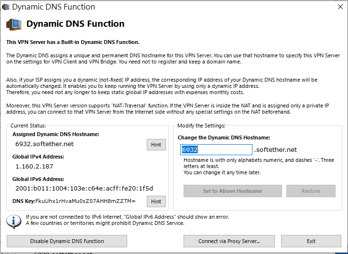Click Hint next to Assigned Dynamic DNS Hostname
Screen dimensions: 348x254
tap(156, 145)
